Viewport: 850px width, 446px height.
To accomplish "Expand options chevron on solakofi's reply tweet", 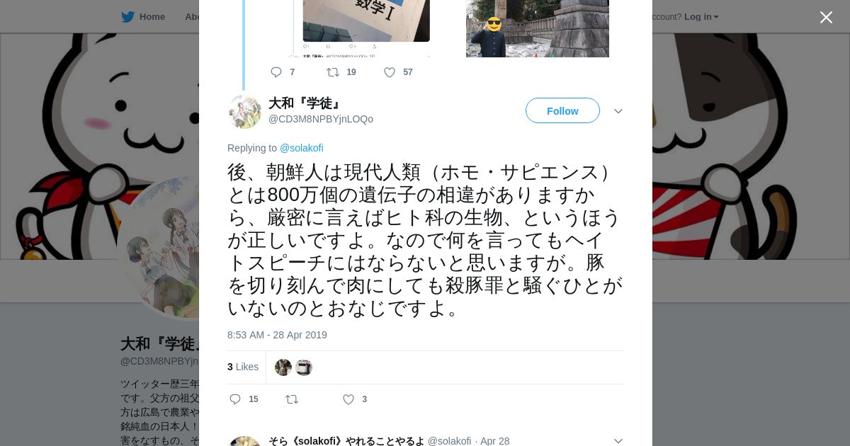I will point(618,441).
